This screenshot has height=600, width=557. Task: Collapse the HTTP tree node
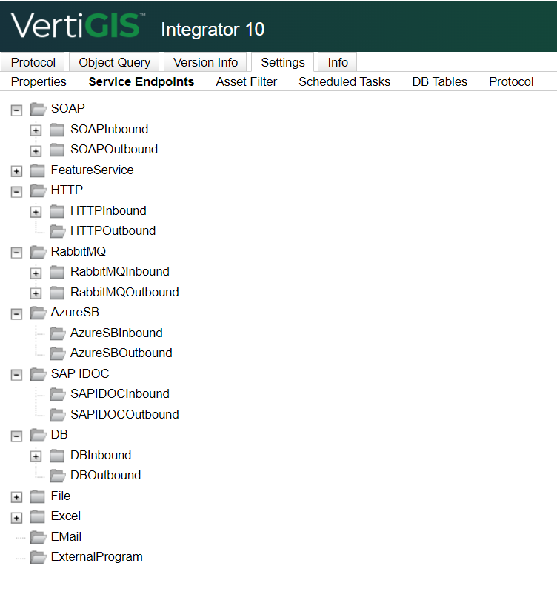(x=16, y=192)
